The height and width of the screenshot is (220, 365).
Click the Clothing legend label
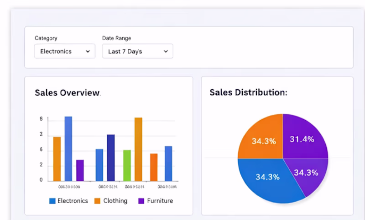[x=115, y=201]
